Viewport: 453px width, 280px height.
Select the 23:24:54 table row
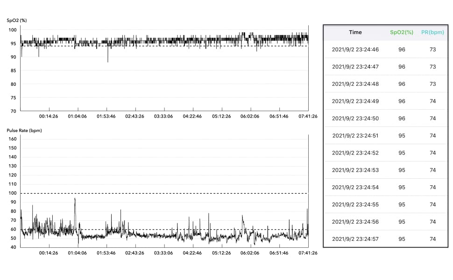click(x=355, y=187)
